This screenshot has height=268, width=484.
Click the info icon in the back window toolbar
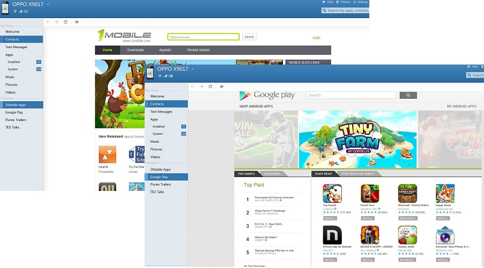pyautogui.click(x=77, y=22)
